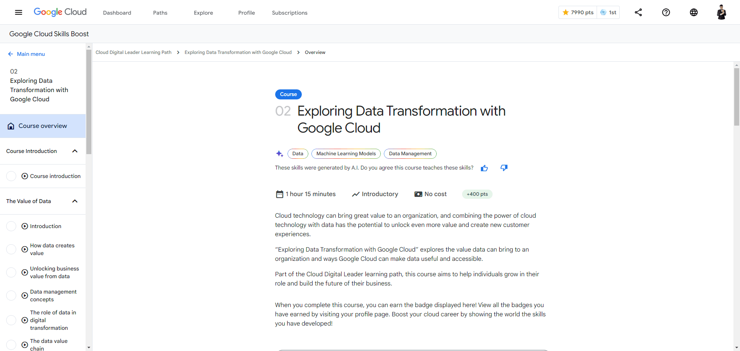Click the breadcrumb chevron after Learning Path

click(x=178, y=52)
